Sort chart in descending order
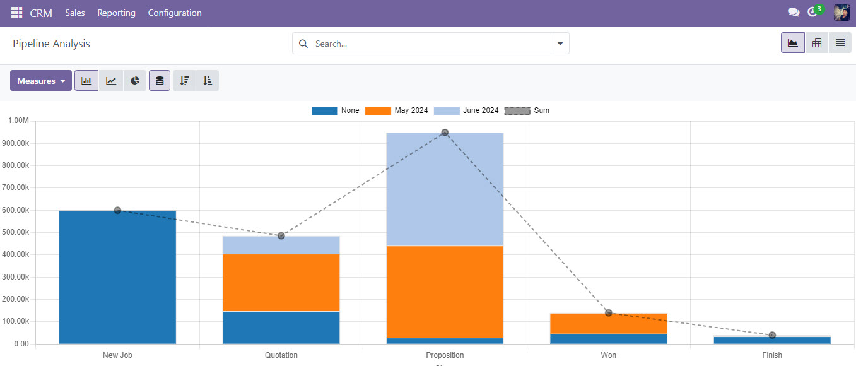This screenshot has height=366, width=856. click(184, 81)
